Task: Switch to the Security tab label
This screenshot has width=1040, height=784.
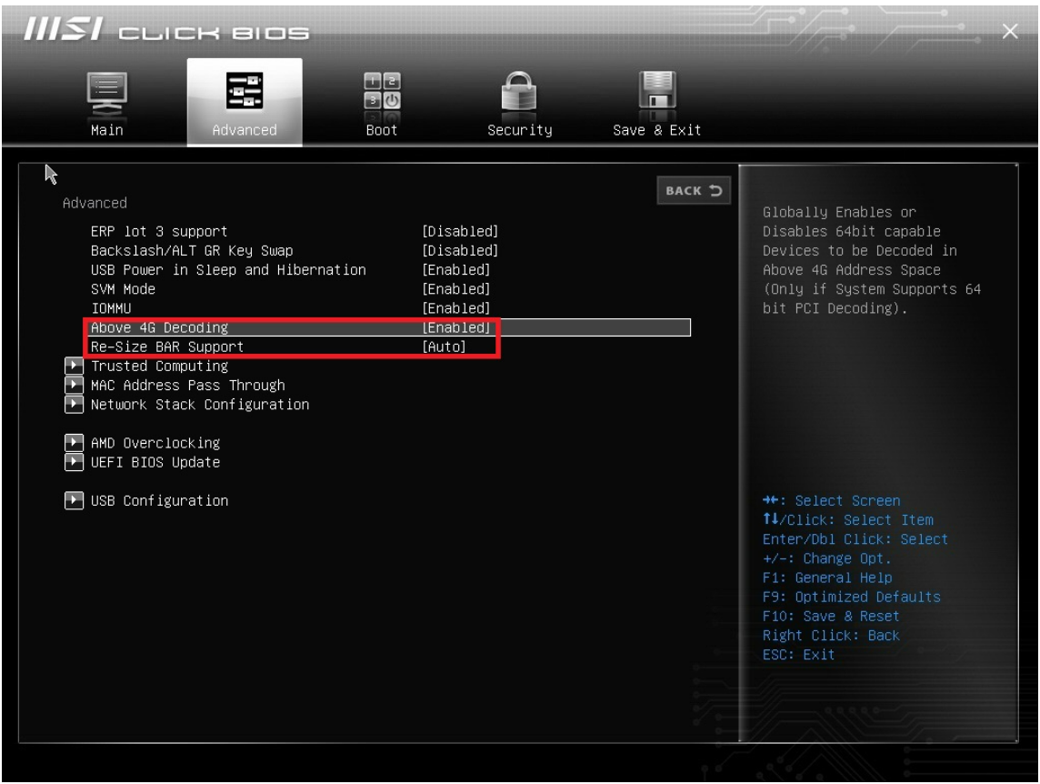Action: pos(519,130)
